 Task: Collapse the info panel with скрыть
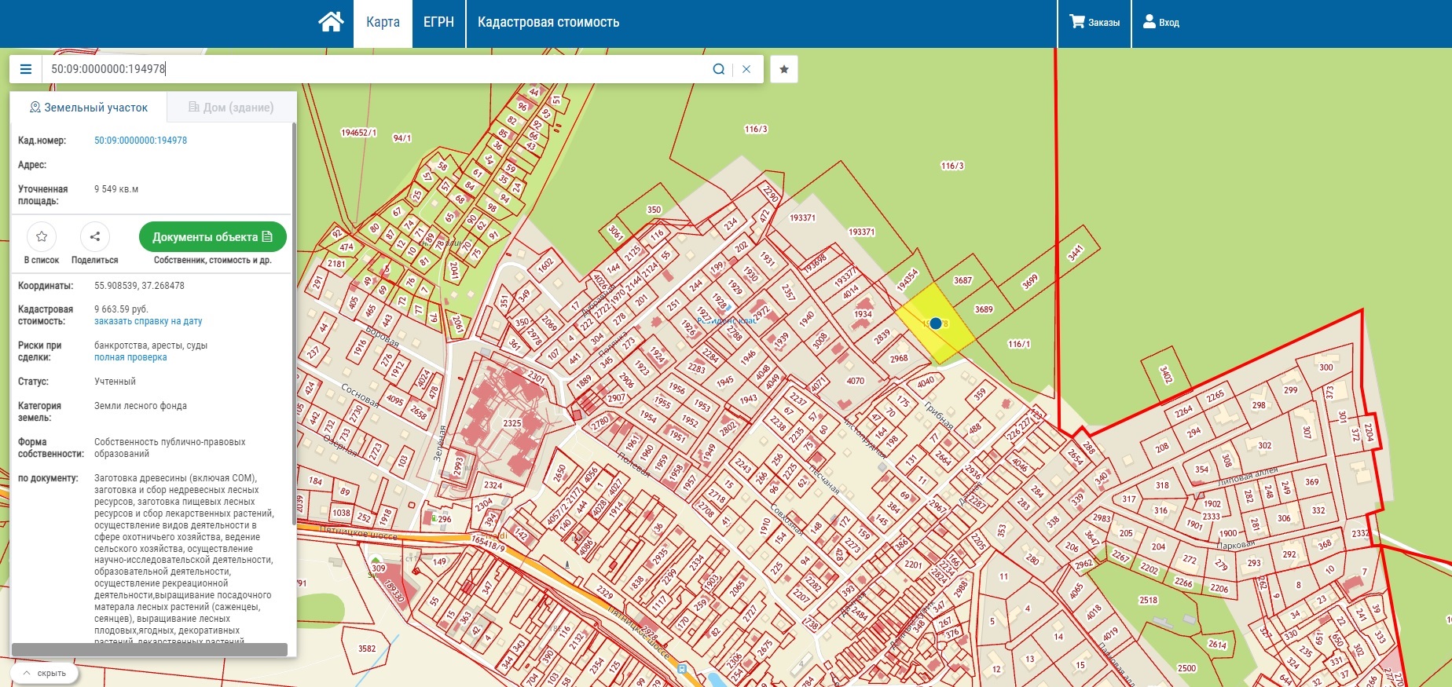tap(45, 673)
